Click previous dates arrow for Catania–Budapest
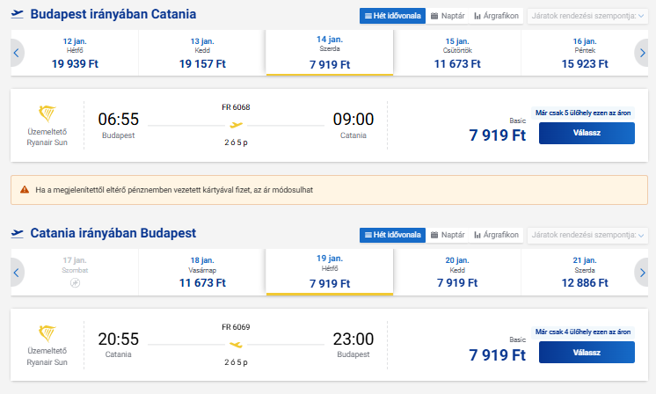The image size is (656, 394). (x=16, y=273)
